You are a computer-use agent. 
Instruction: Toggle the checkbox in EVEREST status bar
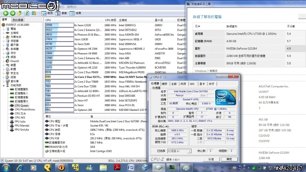[2, 161]
